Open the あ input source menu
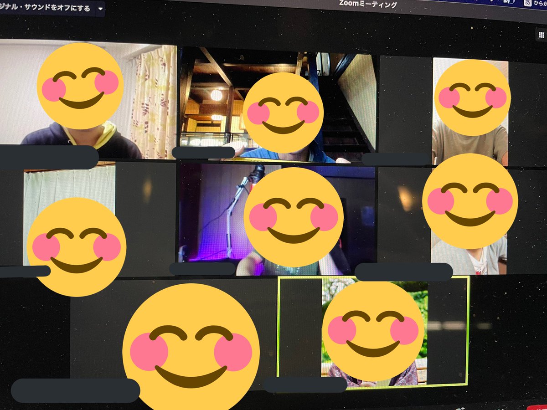The image size is (547, 410). pyautogui.click(x=527, y=3)
